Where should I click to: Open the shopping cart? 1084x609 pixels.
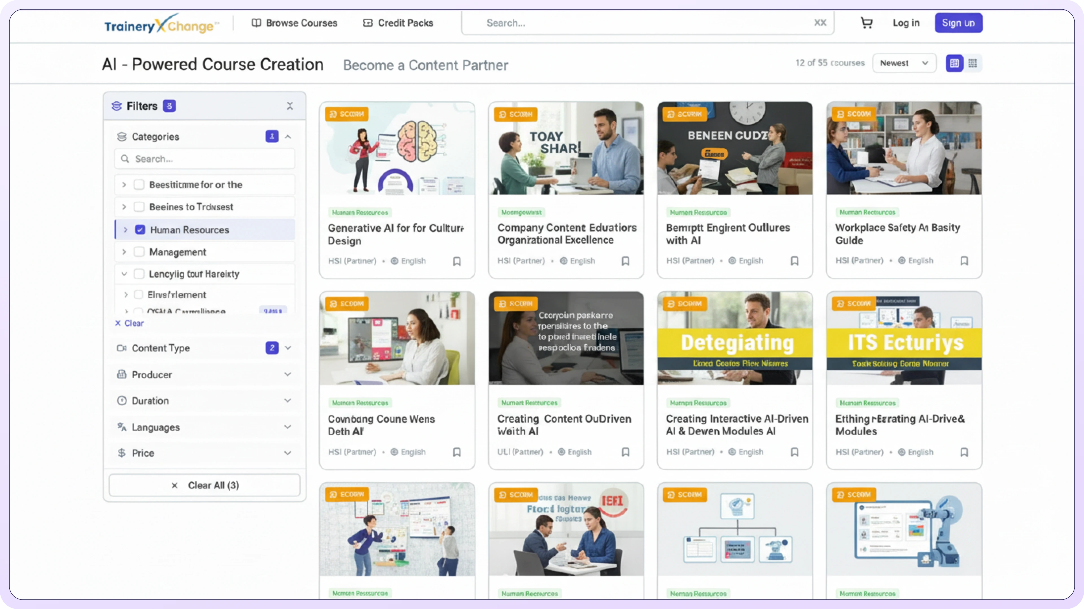(866, 23)
